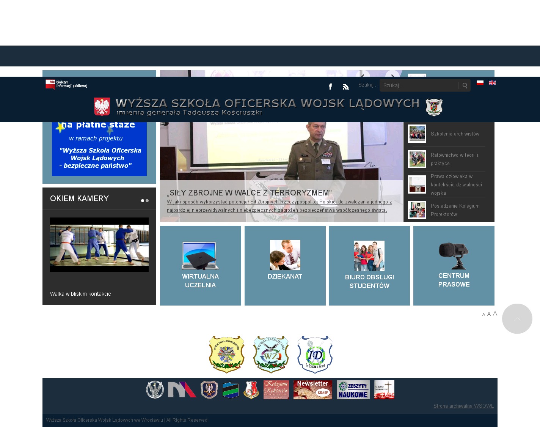Click the RSS feed icon
This screenshot has height=427, width=540.
[x=345, y=87]
